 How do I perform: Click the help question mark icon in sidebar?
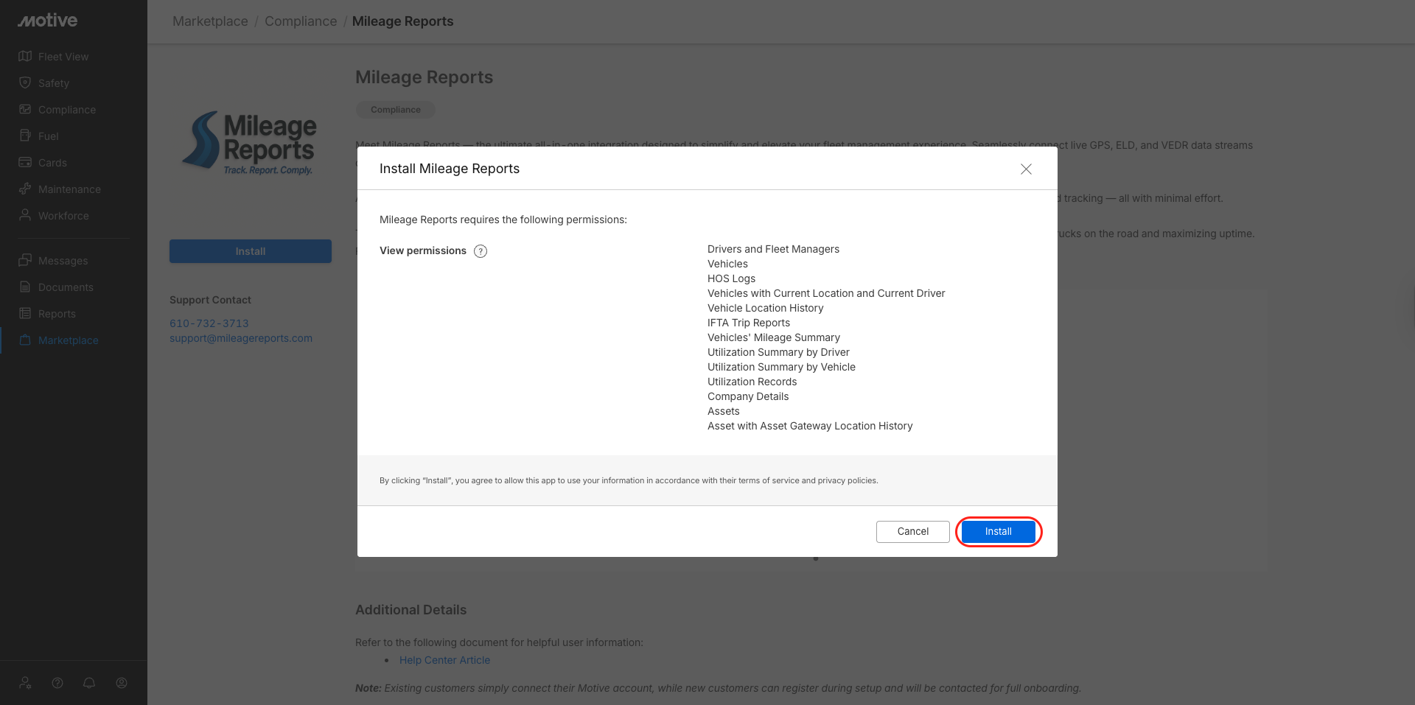57,683
